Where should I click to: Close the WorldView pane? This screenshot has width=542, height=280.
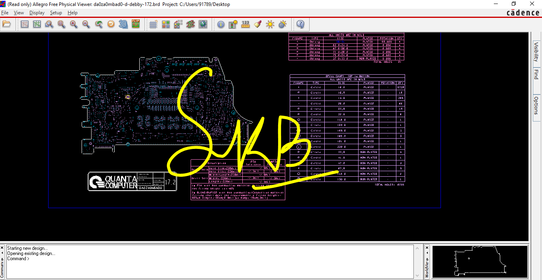point(427,247)
